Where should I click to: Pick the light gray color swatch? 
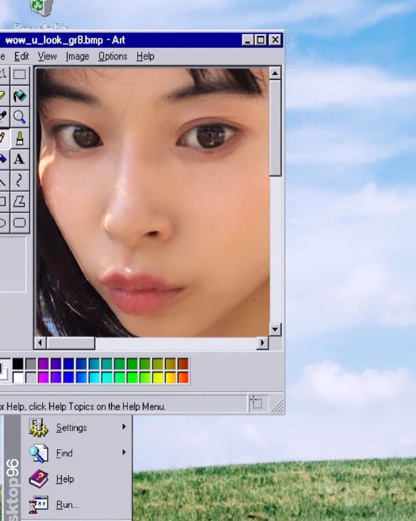coord(31,377)
